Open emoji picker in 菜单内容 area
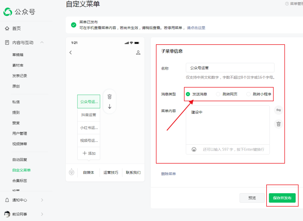The height and width of the screenshot is (221, 303). pos(194,149)
